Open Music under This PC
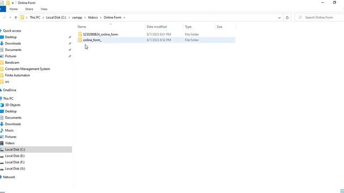Viewport: 344px width, 193px height. click(9, 130)
